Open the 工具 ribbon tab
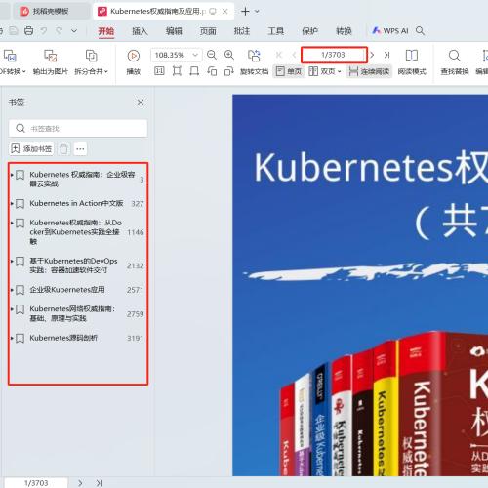This screenshot has width=488, height=488. coord(276,31)
